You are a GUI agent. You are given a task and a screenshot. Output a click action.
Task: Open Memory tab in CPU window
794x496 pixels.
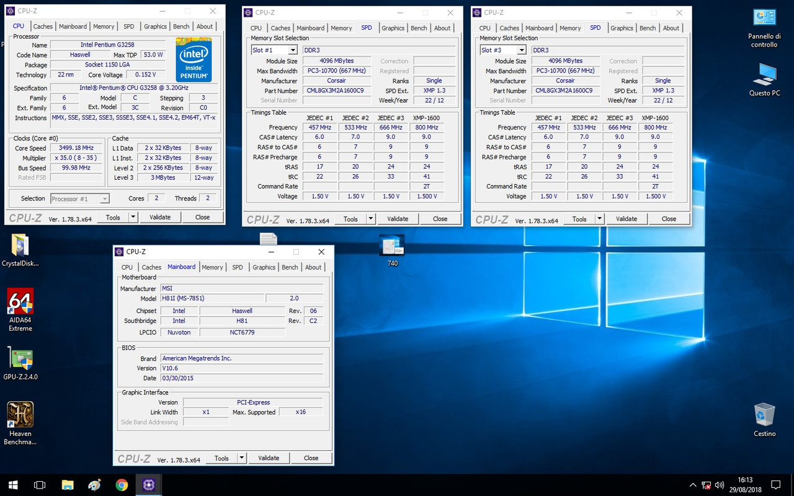tap(104, 27)
